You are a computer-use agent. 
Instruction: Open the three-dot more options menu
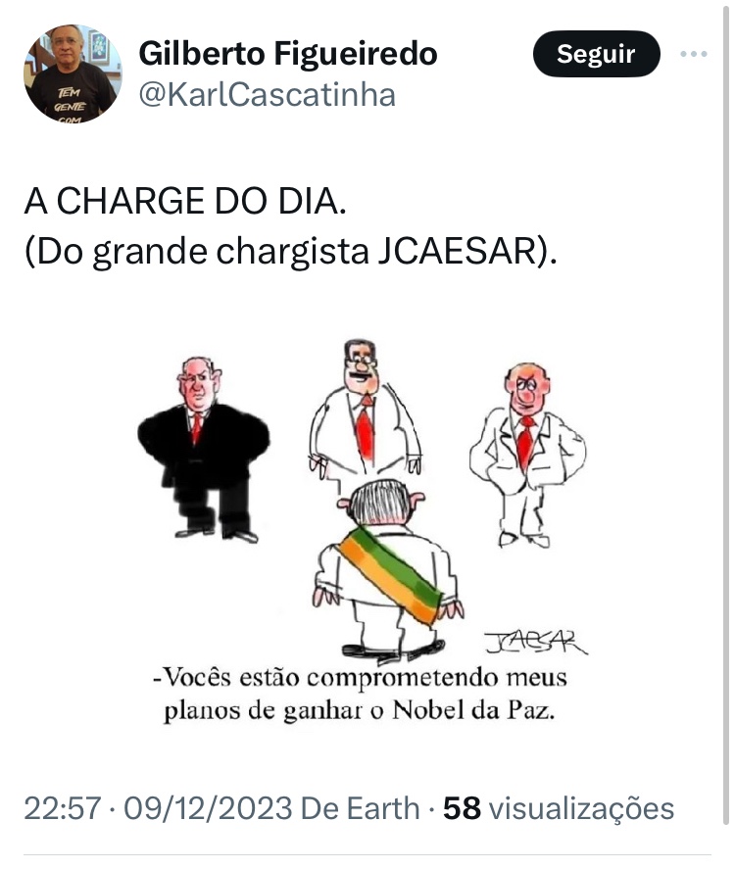tap(694, 54)
